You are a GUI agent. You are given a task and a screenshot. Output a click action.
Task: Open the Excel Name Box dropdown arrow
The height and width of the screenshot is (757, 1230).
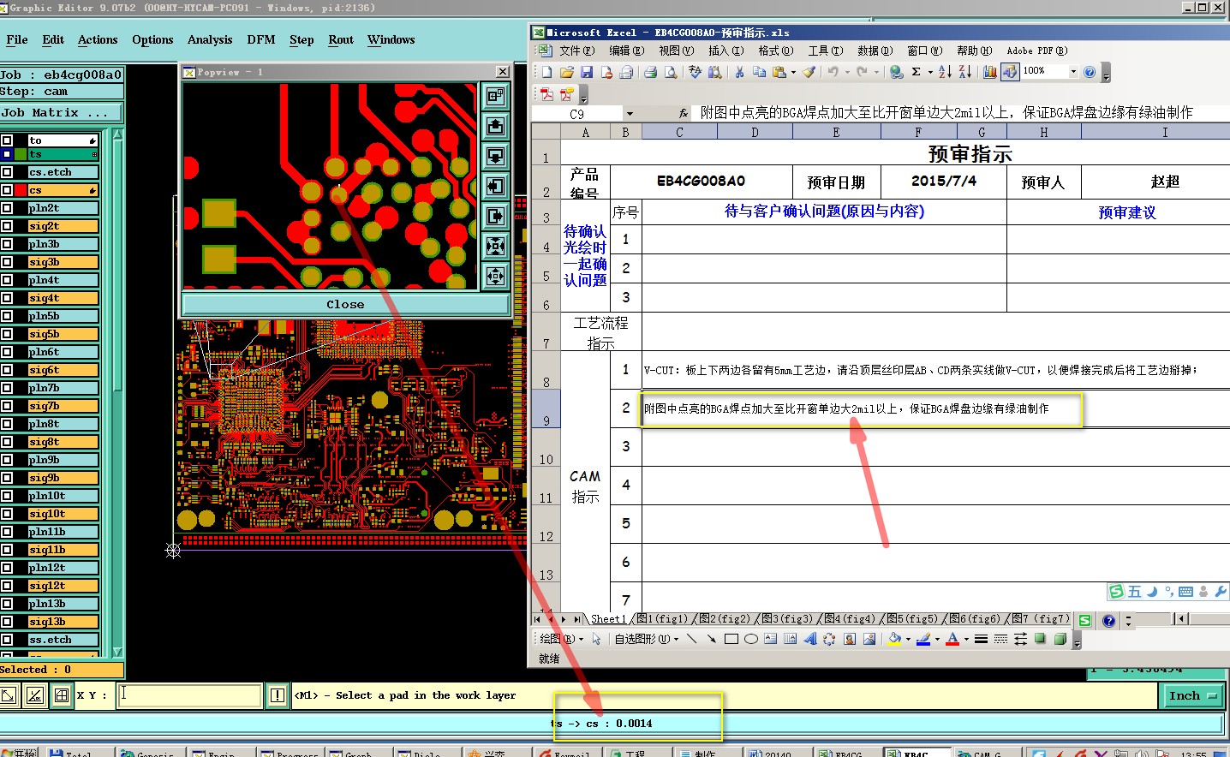630,113
